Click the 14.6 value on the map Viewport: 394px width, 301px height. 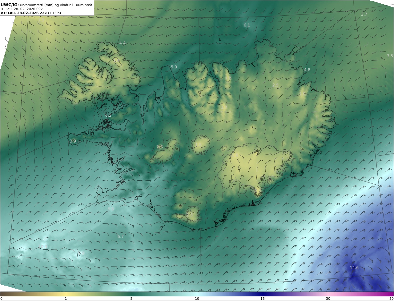[354, 268]
